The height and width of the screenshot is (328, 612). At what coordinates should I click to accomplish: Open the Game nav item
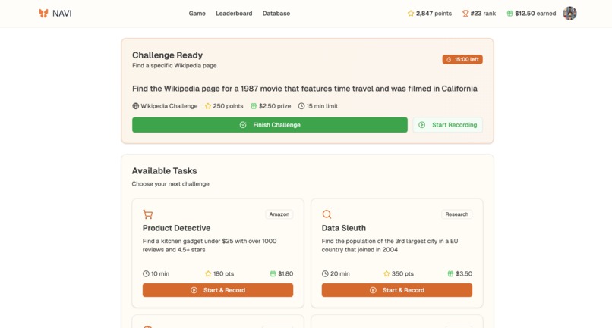tap(197, 13)
